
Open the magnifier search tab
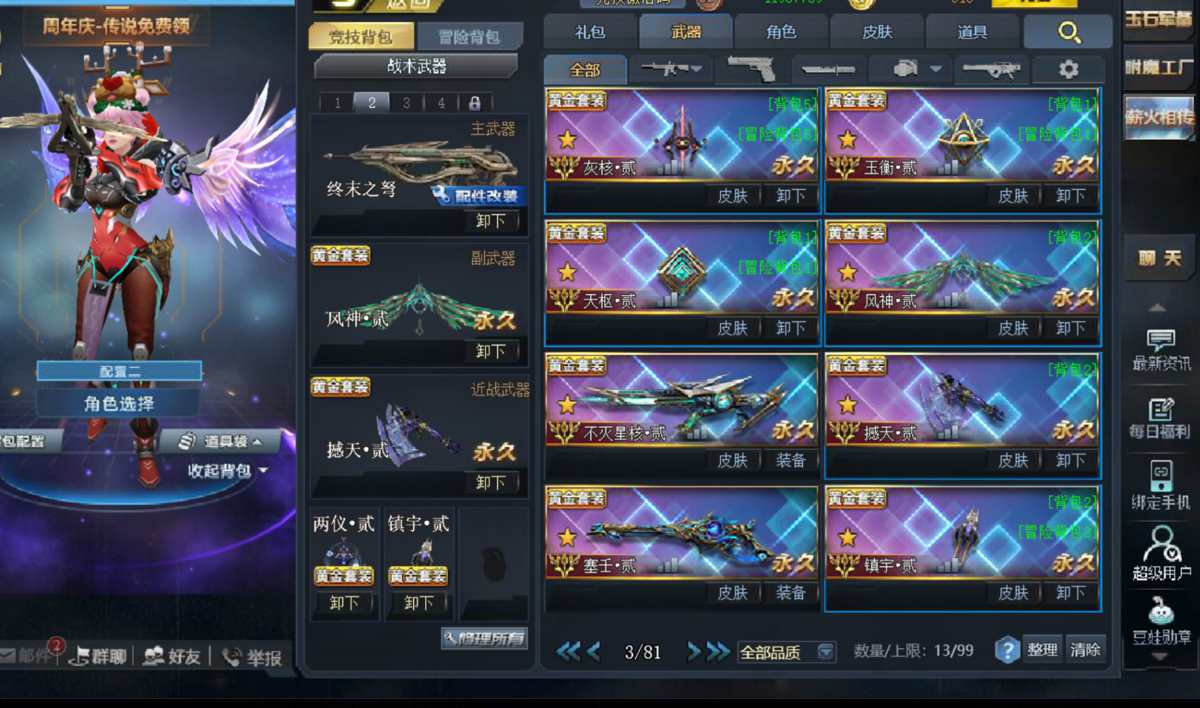pos(1068,32)
